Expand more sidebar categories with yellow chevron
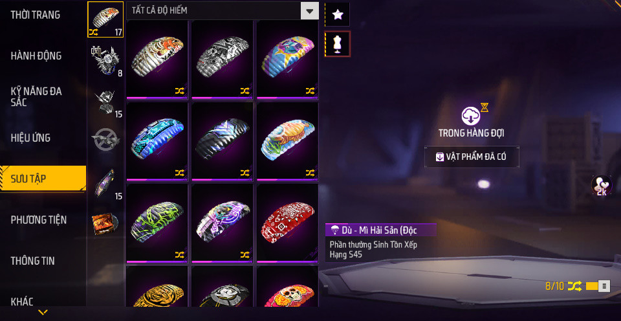The width and height of the screenshot is (621, 321). [x=43, y=313]
